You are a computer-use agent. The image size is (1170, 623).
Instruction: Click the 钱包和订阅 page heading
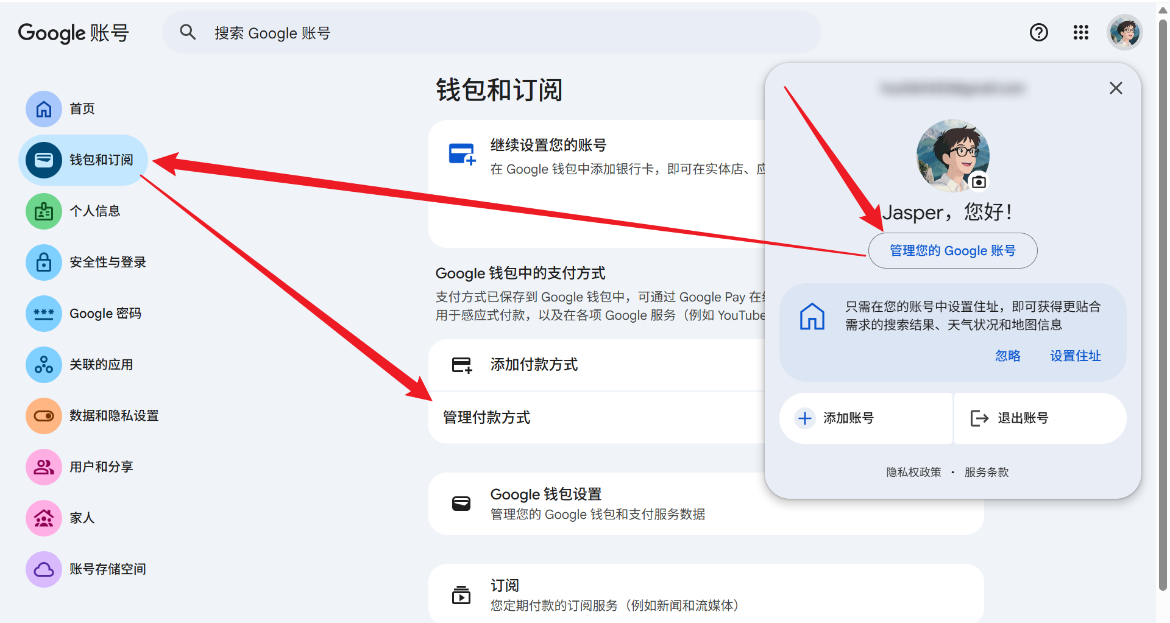499,90
